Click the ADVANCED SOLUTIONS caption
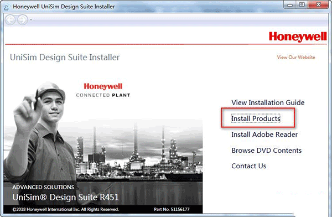 pyautogui.click(x=43, y=187)
